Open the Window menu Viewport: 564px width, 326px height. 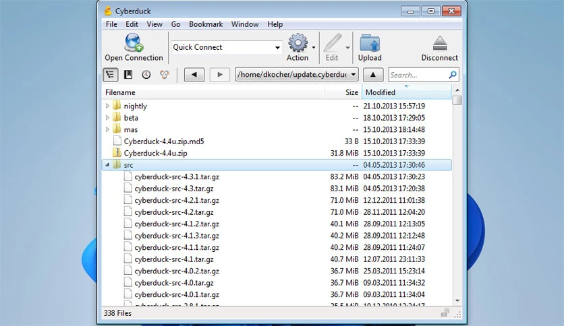coord(245,24)
